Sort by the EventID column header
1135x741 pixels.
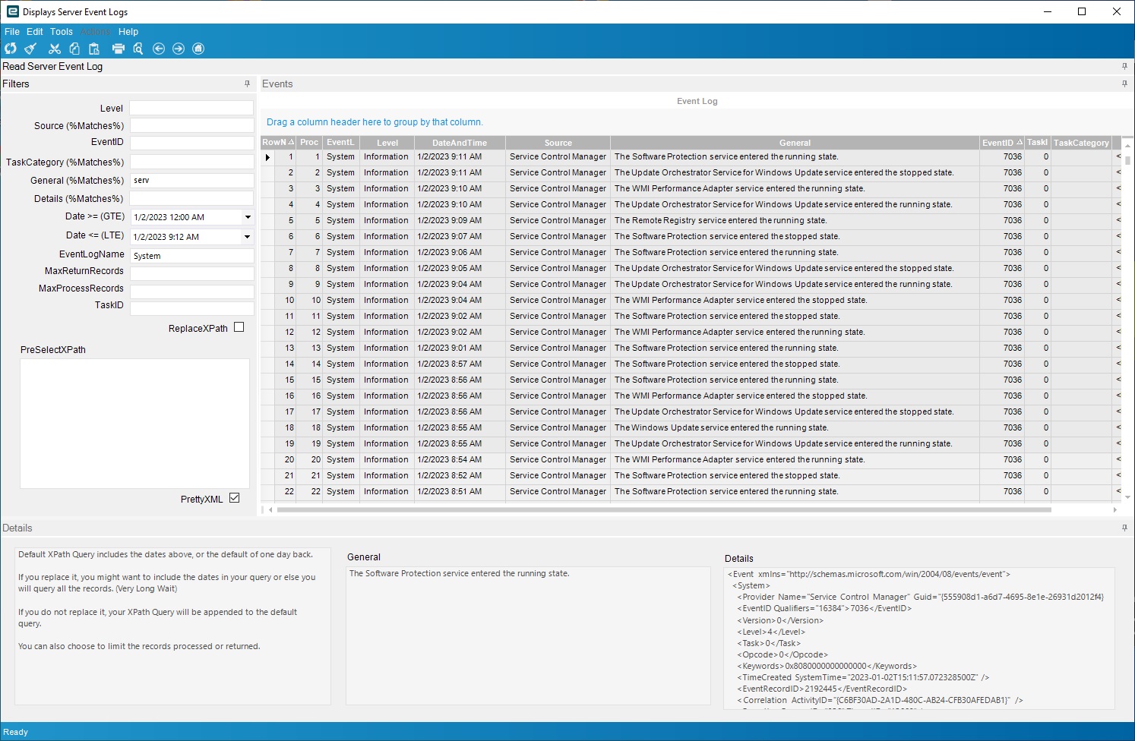[997, 143]
